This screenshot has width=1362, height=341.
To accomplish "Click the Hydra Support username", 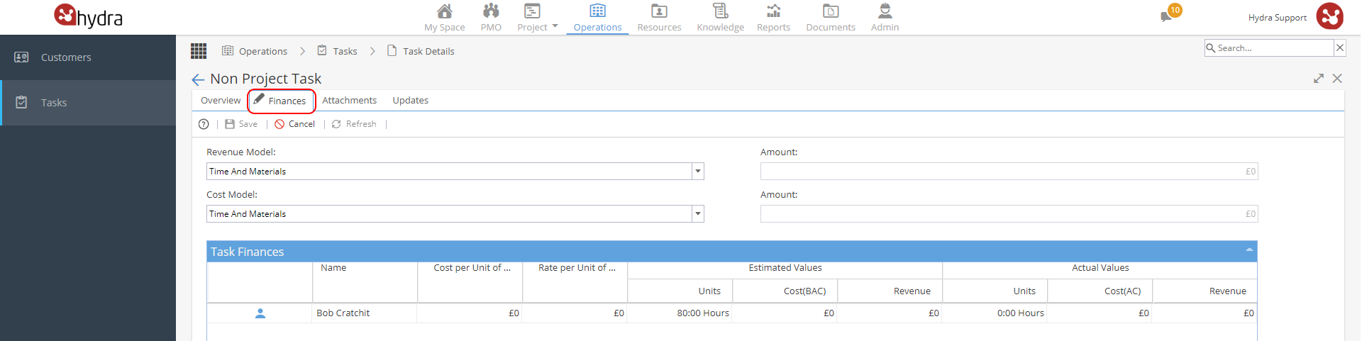I will pos(1277,18).
